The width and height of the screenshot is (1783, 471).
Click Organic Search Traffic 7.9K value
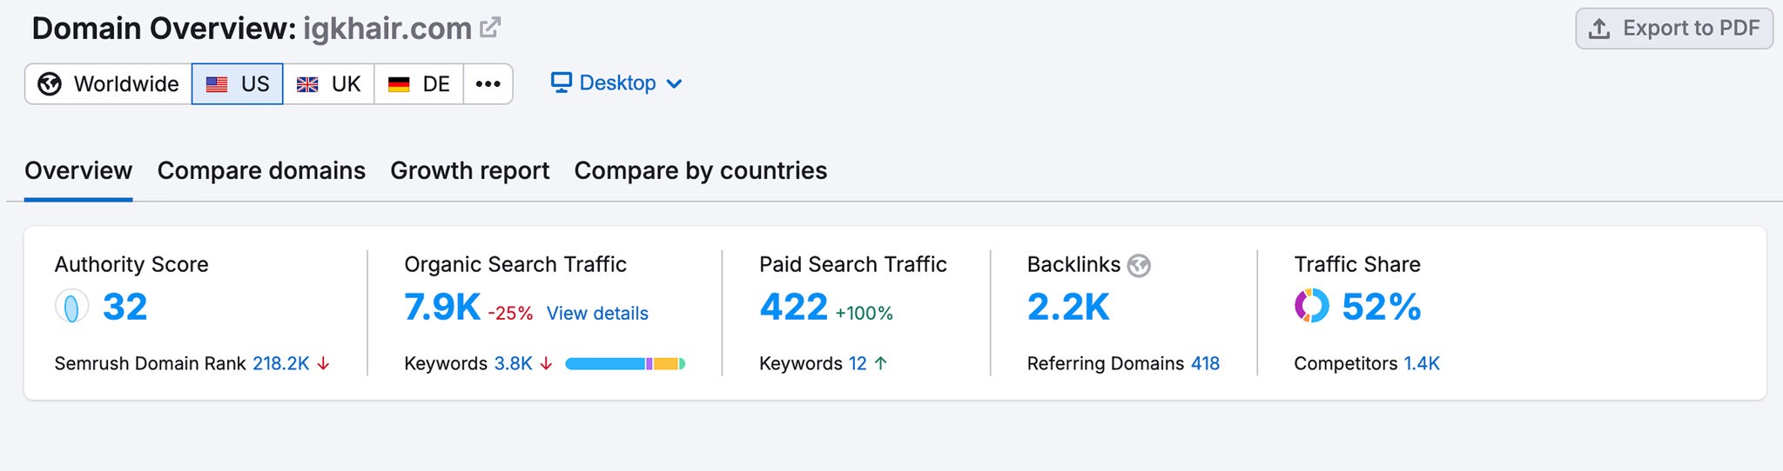pyautogui.click(x=442, y=307)
